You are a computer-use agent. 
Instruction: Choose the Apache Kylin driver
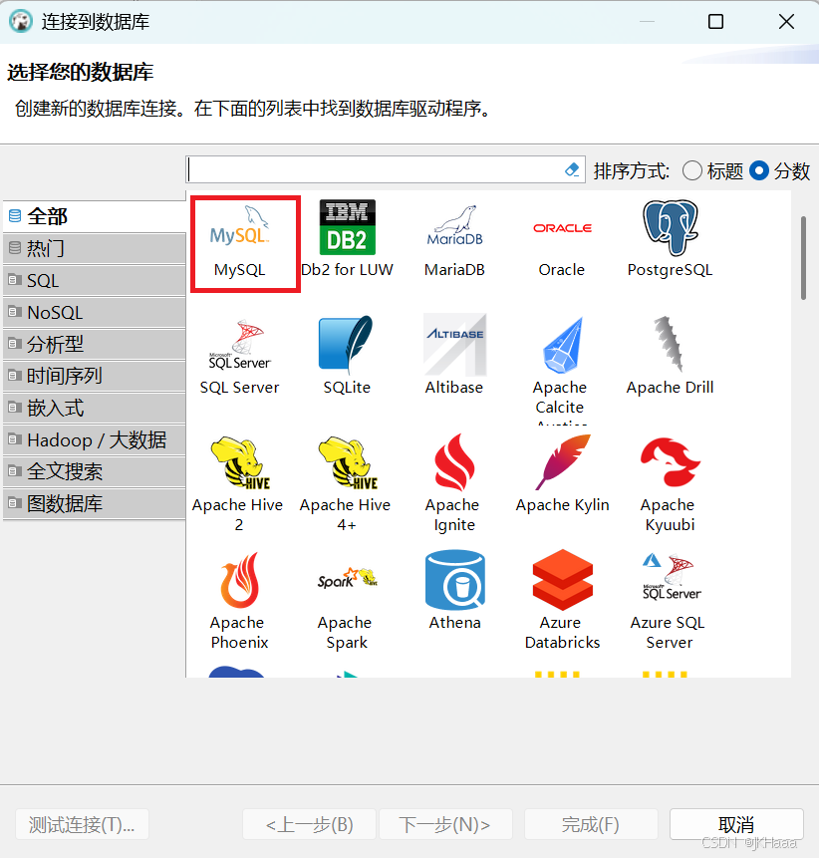(x=562, y=474)
